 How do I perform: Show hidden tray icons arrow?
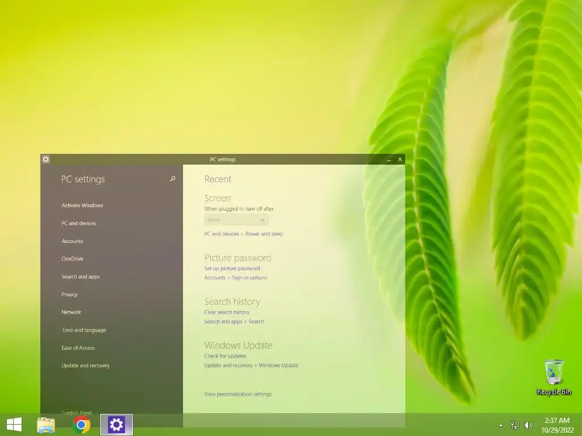point(501,425)
